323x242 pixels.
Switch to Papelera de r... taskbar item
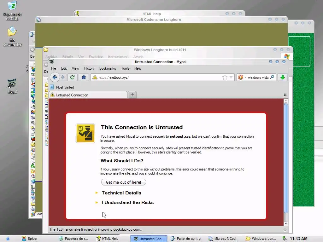click(73, 239)
